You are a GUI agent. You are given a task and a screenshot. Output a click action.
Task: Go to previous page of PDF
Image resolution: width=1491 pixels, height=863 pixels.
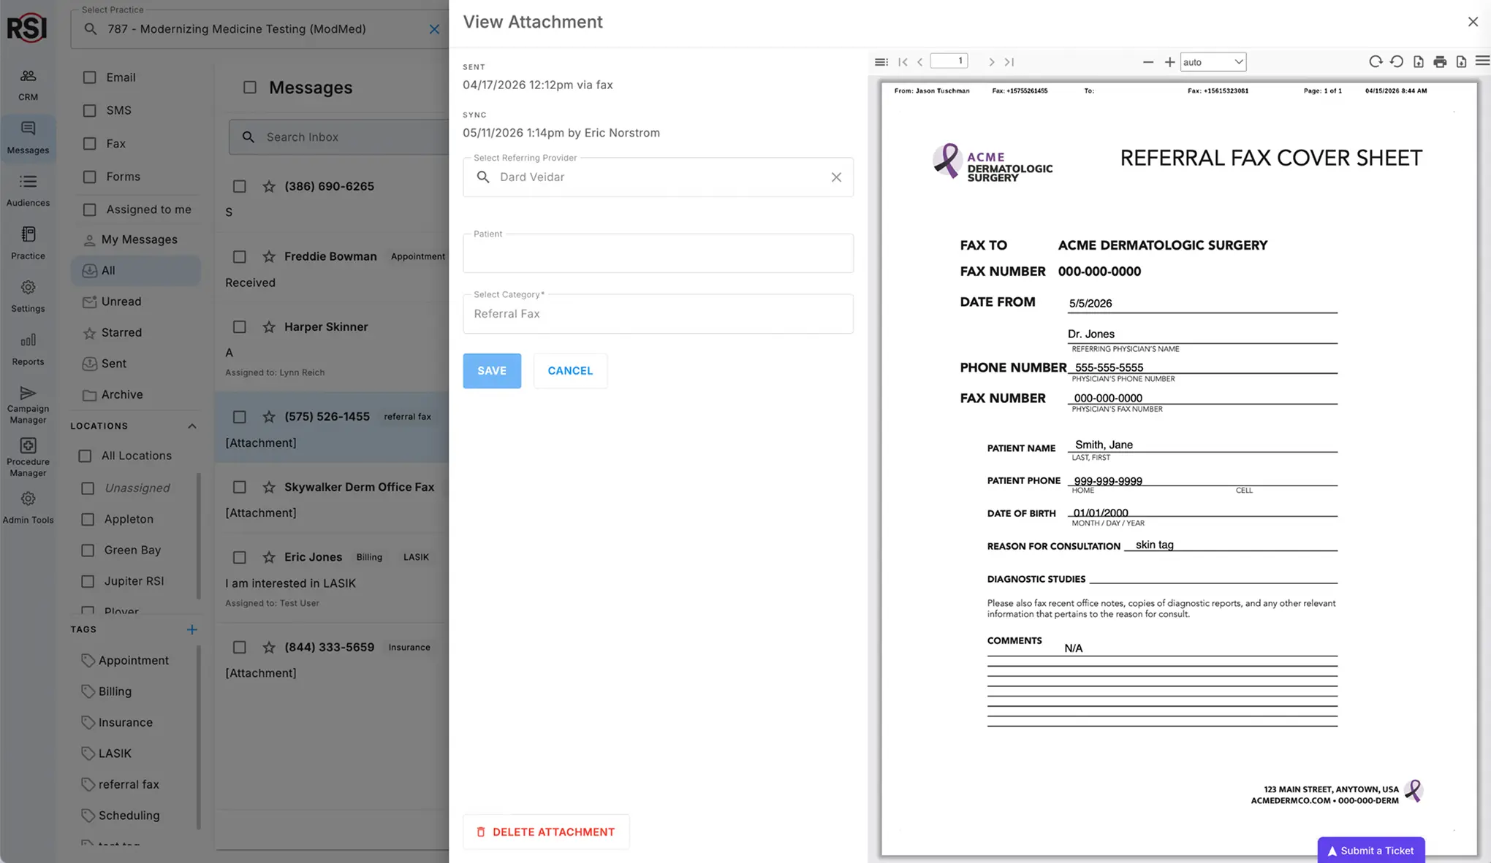920,62
